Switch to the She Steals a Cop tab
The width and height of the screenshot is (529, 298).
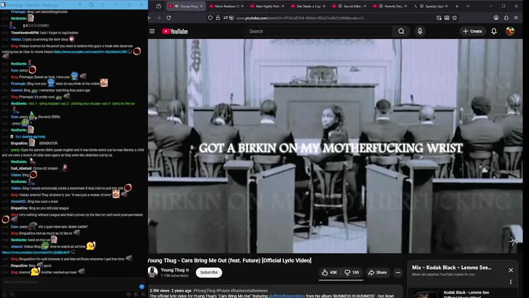[x=308, y=6]
